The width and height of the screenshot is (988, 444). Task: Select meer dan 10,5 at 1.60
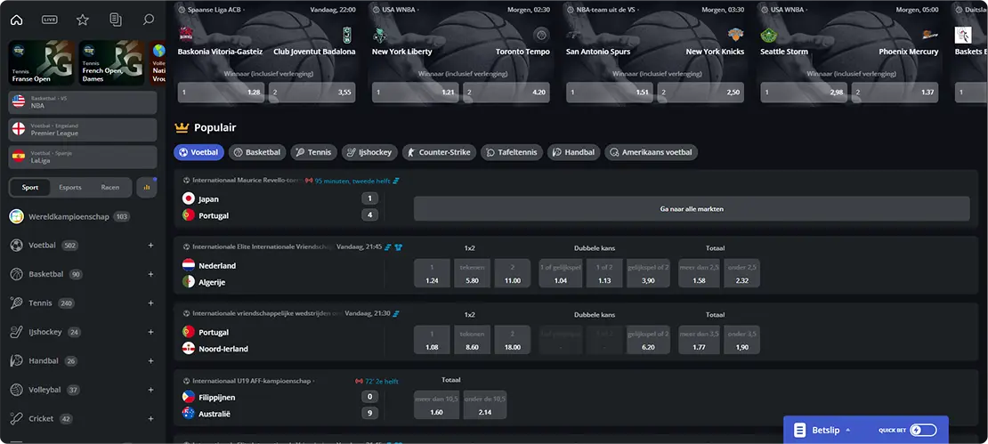click(x=436, y=406)
